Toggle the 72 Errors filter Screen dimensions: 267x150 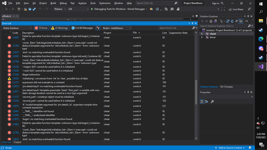pyautogui.click(x=42, y=28)
